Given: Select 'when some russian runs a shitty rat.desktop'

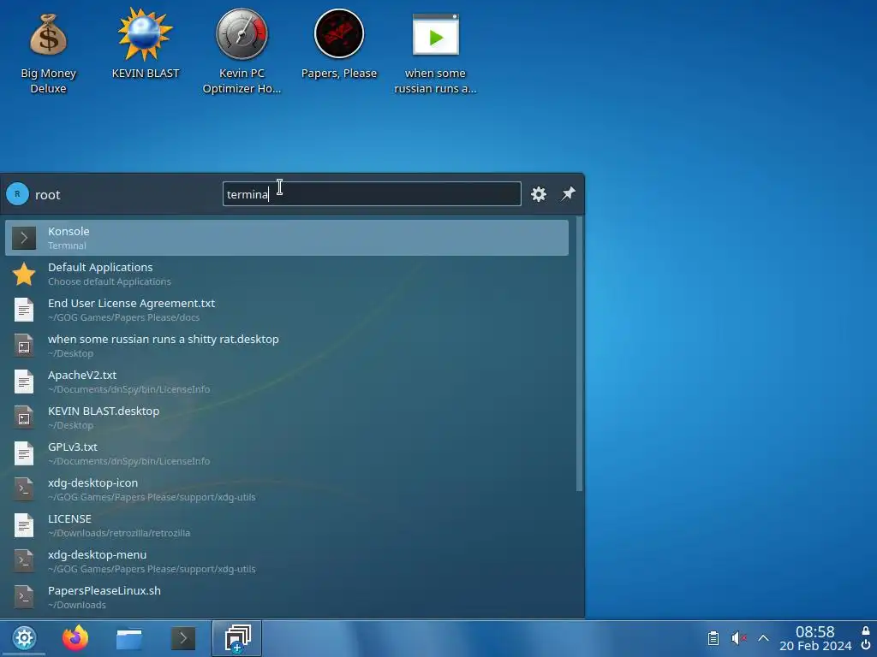Looking at the screenshot, I should tap(287, 346).
